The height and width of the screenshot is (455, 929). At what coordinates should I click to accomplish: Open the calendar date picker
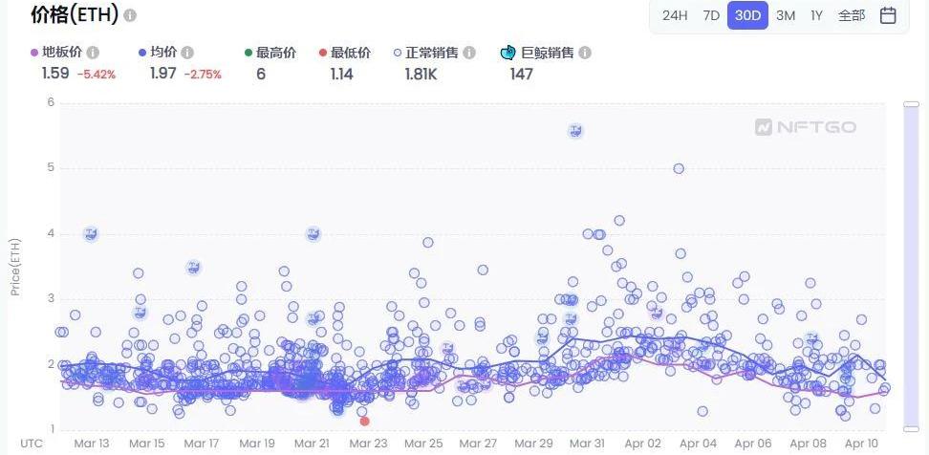tap(888, 15)
